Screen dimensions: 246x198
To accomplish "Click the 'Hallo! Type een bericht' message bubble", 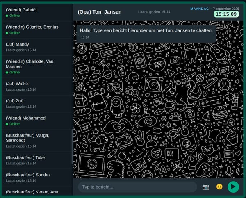I will click(x=146, y=34).
